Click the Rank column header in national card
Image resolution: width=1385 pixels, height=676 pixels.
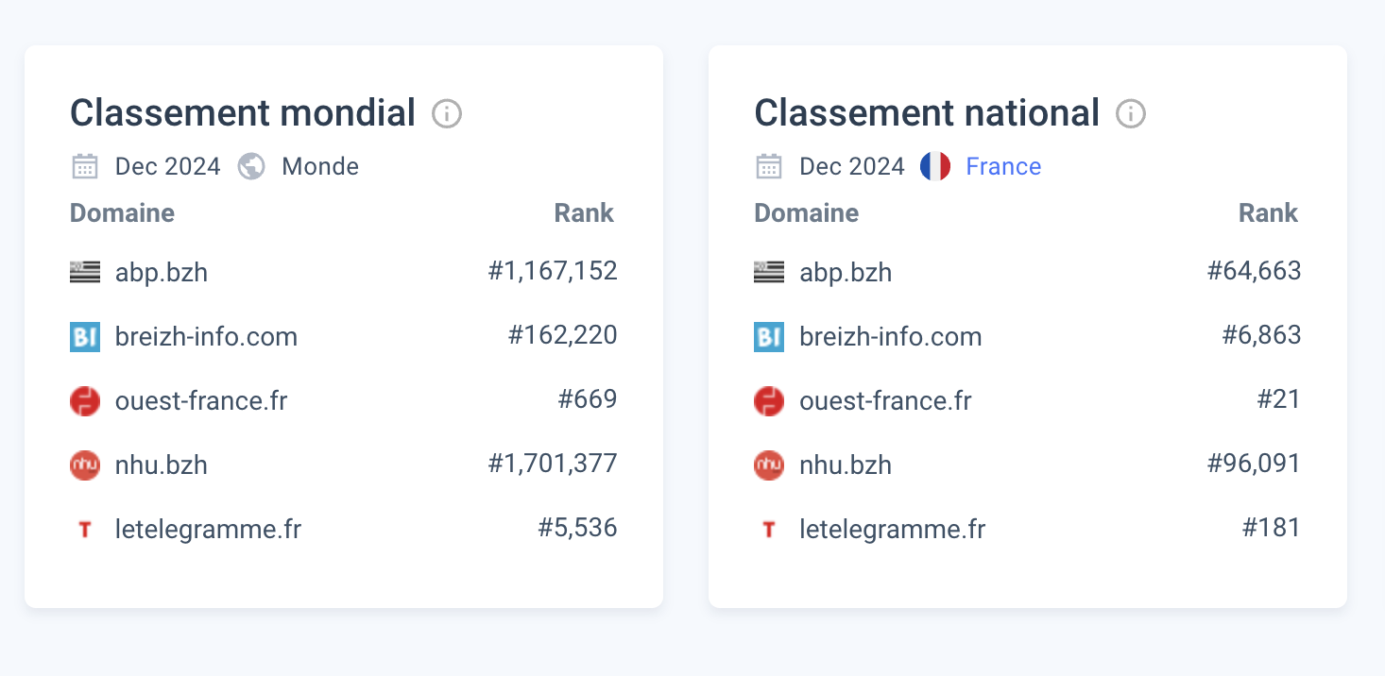[x=1268, y=212]
